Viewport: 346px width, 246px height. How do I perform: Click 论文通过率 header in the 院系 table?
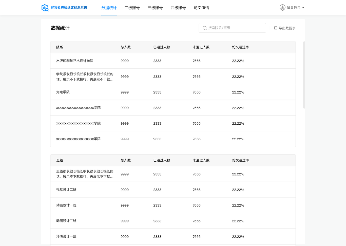coord(240,47)
